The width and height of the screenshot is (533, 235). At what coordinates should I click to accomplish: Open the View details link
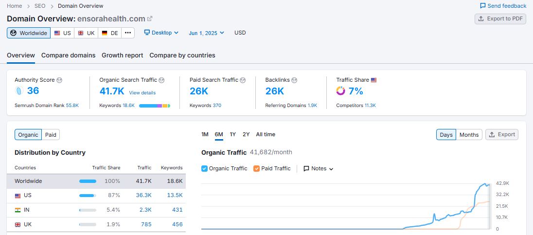(x=142, y=92)
